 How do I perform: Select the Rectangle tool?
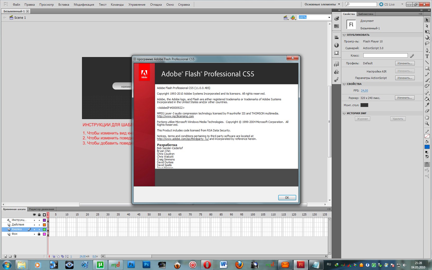(427, 68)
